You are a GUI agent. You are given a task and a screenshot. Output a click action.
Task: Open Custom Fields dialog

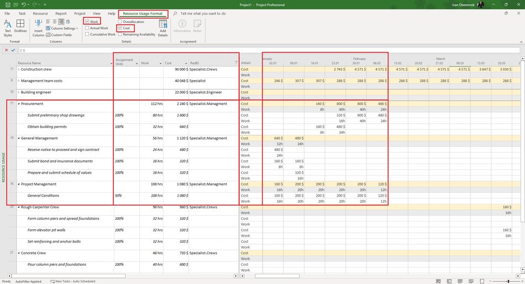tap(59, 35)
